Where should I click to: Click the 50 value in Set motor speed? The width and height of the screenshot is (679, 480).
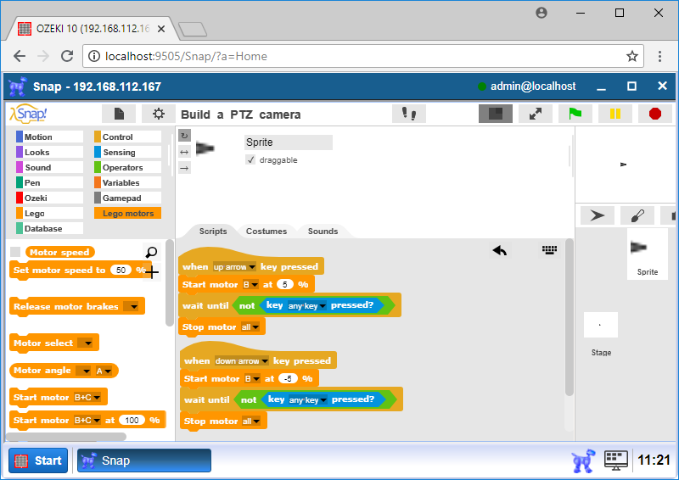[121, 270]
